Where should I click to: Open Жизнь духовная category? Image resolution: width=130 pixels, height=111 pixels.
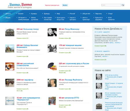(x=34, y=18)
